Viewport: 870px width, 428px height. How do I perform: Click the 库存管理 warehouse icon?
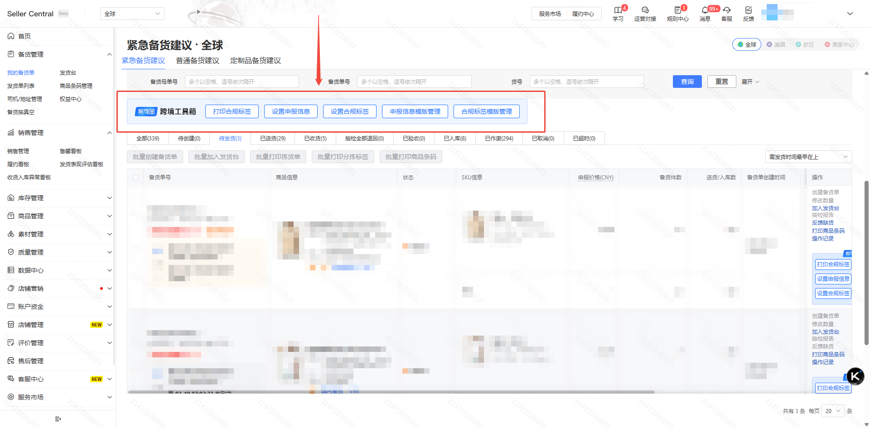11,197
